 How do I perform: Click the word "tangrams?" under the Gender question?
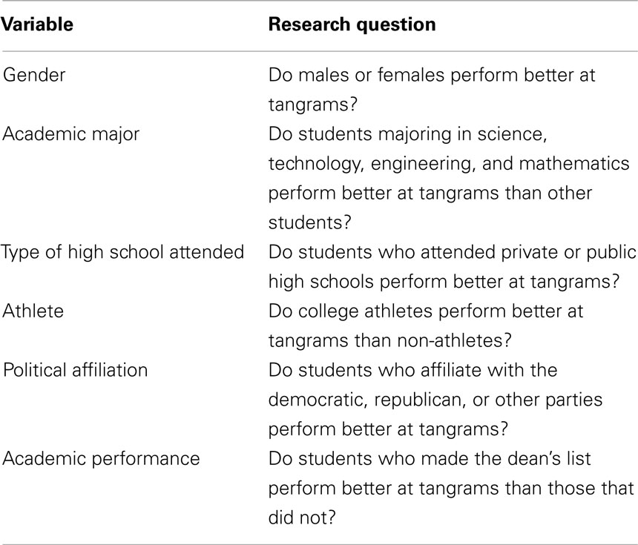313,105
